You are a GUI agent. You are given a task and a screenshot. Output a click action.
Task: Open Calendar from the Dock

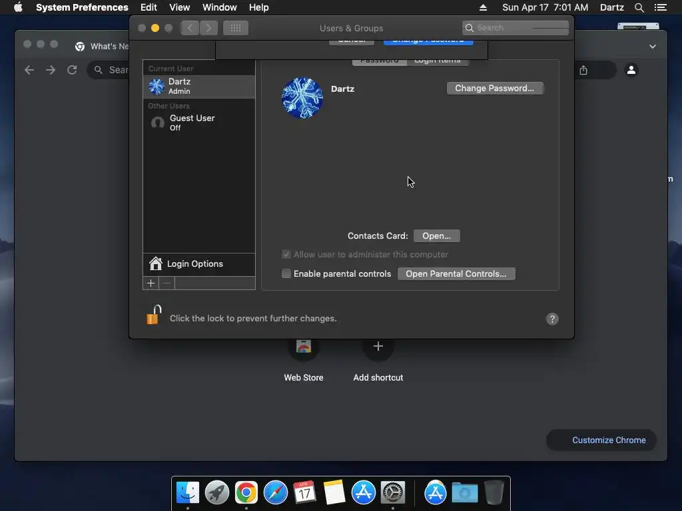click(305, 493)
